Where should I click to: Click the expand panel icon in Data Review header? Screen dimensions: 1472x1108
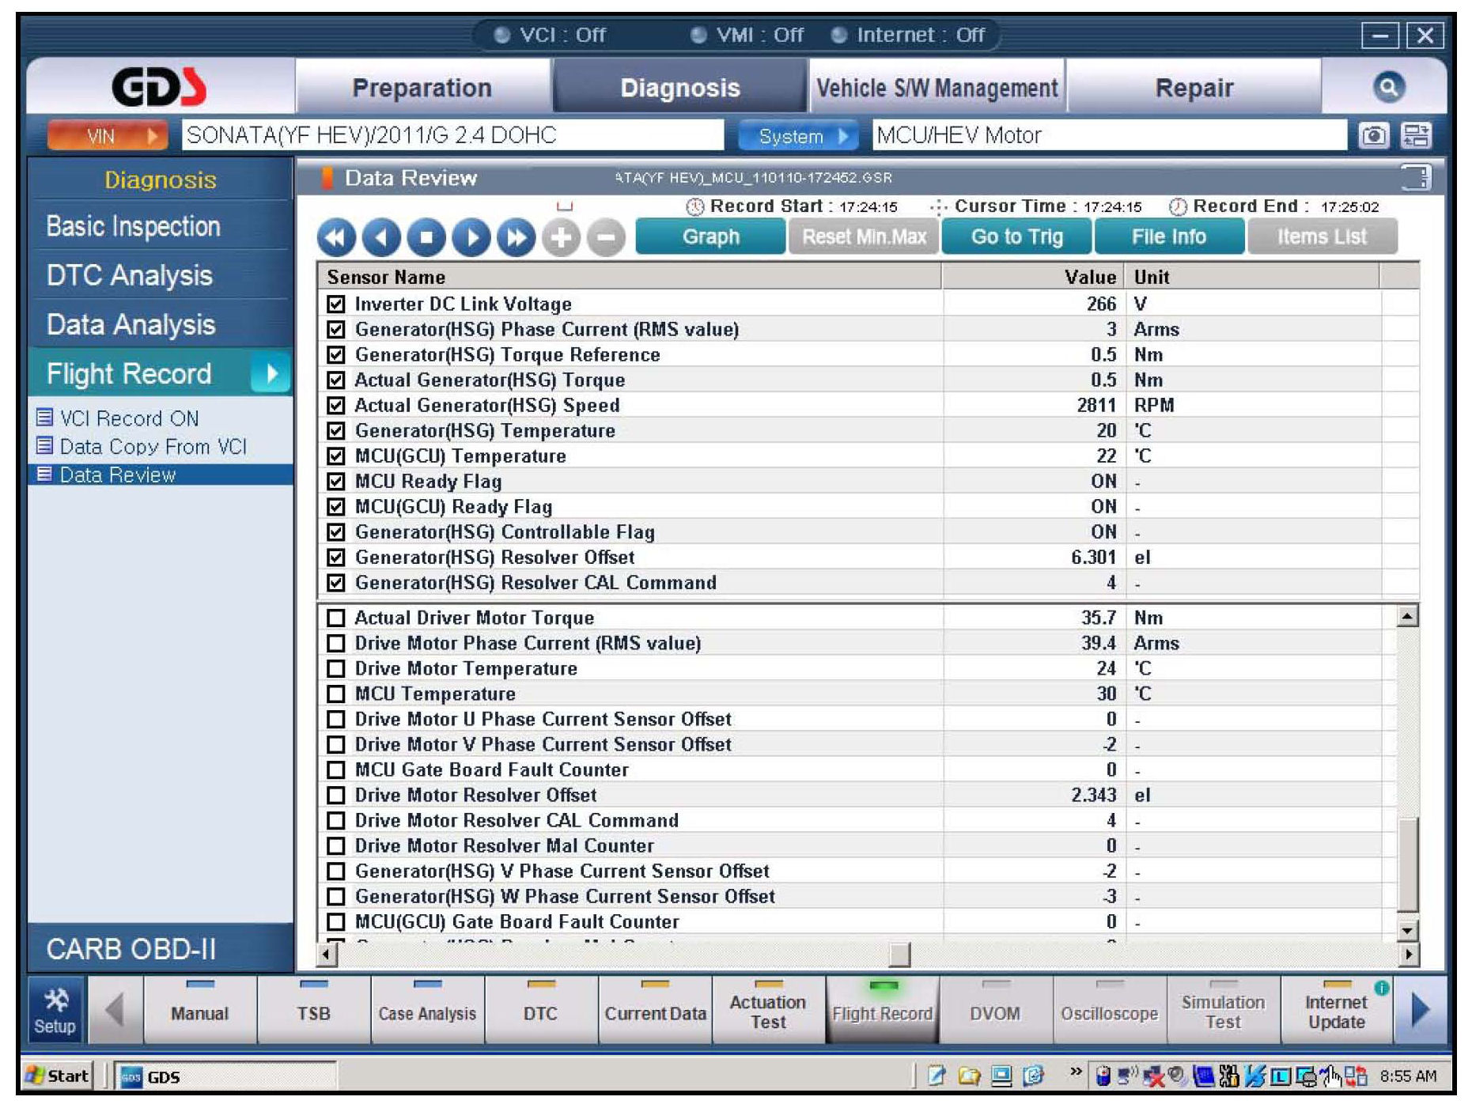[x=1415, y=177]
